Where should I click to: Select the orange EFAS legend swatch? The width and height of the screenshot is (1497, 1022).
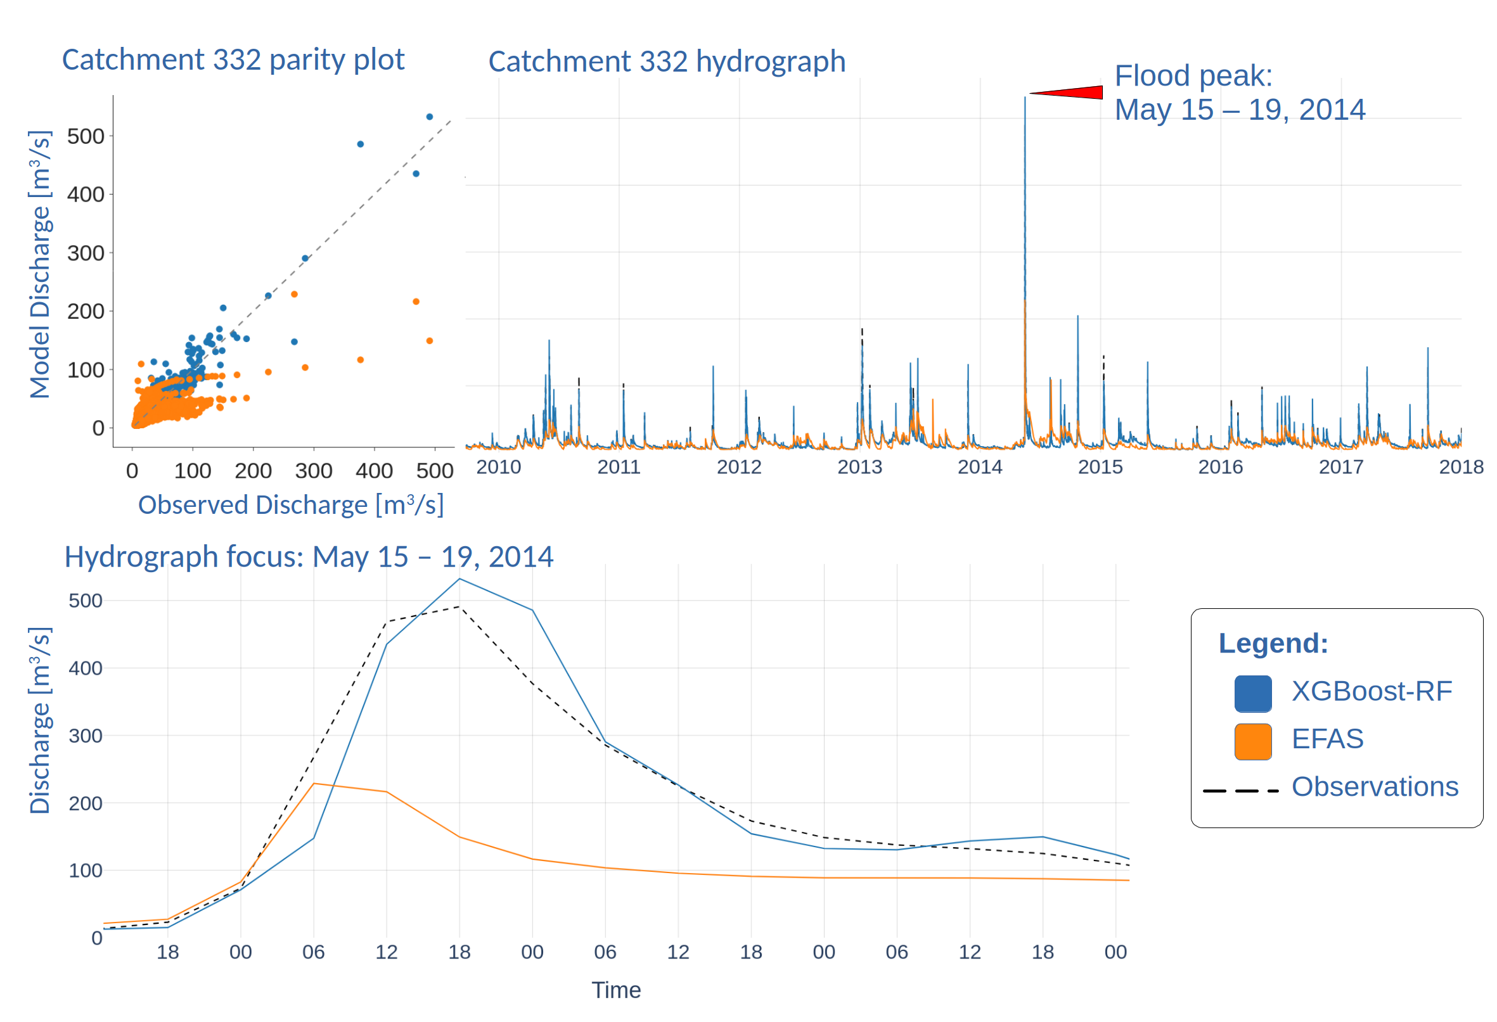point(1253,739)
